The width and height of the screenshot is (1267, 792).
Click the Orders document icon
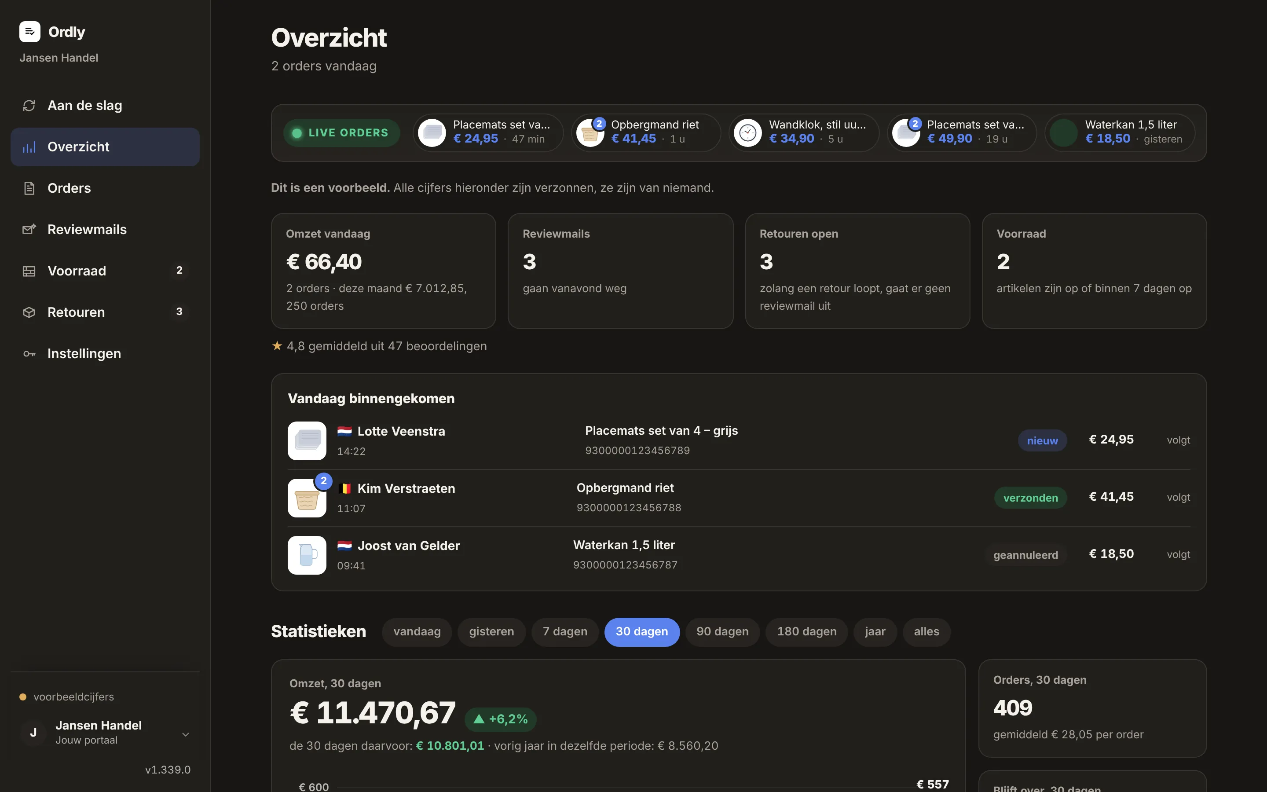(29, 188)
